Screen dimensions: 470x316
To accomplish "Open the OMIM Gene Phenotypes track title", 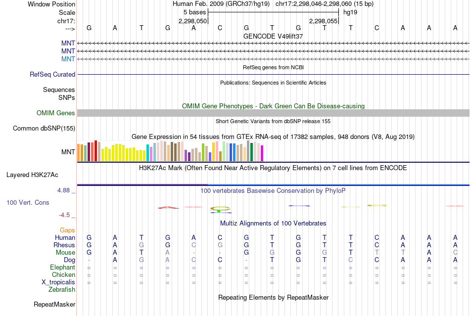I will pyautogui.click(x=273, y=106).
